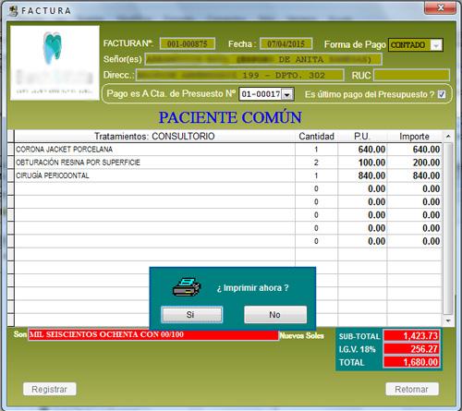Viewport: 462px width, 411px height.
Task: Click the scroll up arrow of treatments table
Action: (448, 136)
